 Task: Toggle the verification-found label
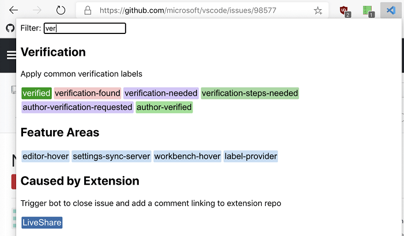tap(88, 93)
